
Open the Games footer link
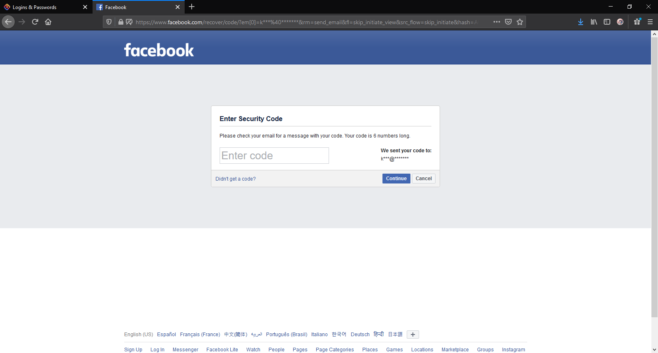(x=394, y=350)
